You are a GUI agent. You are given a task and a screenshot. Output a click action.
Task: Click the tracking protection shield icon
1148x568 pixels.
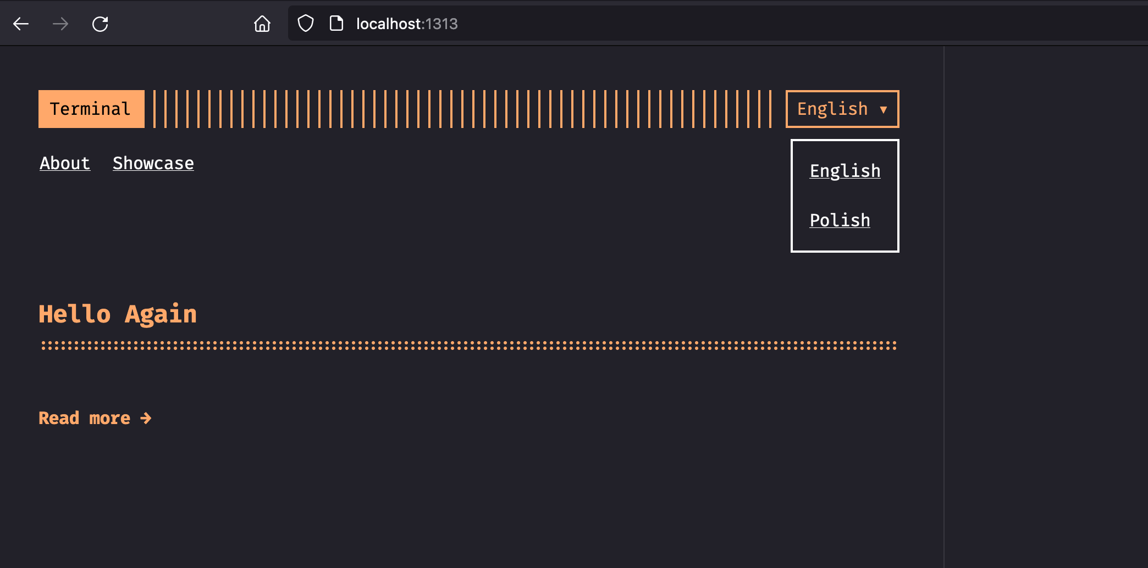tap(305, 23)
